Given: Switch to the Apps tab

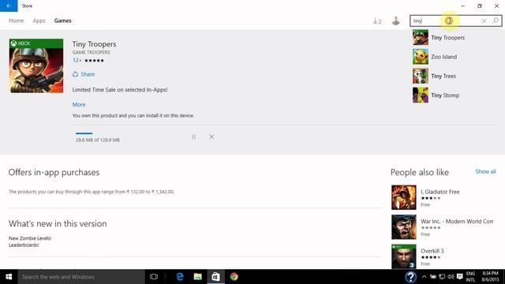Looking at the screenshot, I should pyautogui.click(x=39, y=21).
